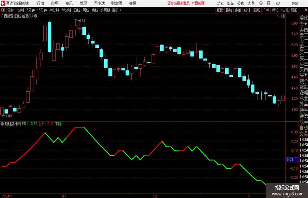This screenshot has width=308, height=198.
Task: Expand the dropdown arrow beside 广西能源(日线 前复权)
Action: point(36,16)
